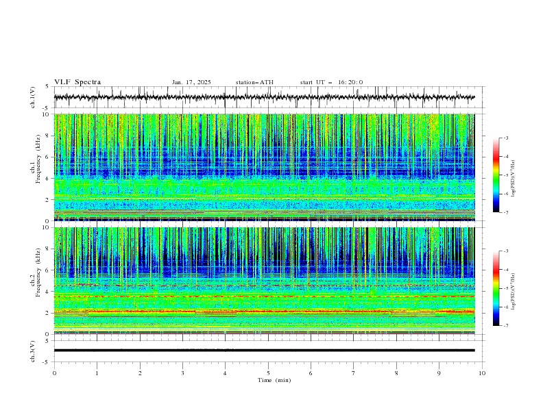The width and height of the screenshot is (543, 419).
Task: Click the ch.2 "Frequency (kHz)" axis label
Action: pyautogui.click(x=38, y=272)
